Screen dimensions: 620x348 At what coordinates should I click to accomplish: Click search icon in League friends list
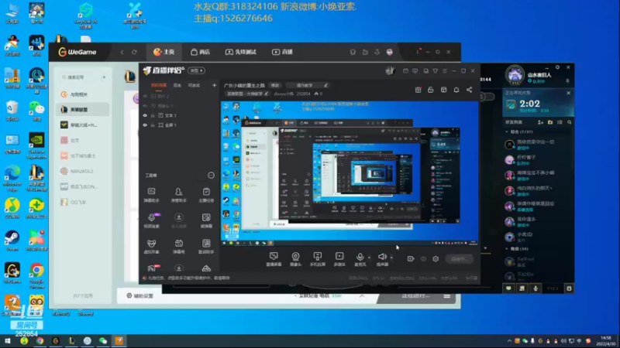[570, 122]
